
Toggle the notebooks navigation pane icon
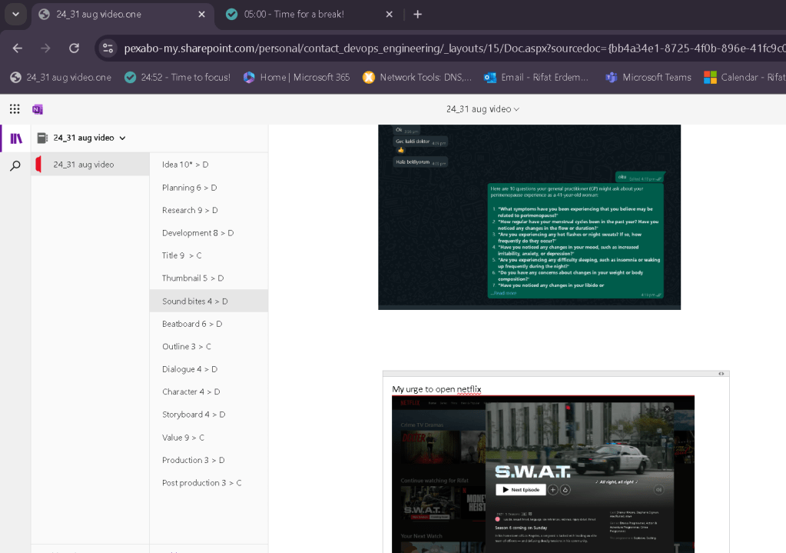pyautogui.click(x=16, y=138)
